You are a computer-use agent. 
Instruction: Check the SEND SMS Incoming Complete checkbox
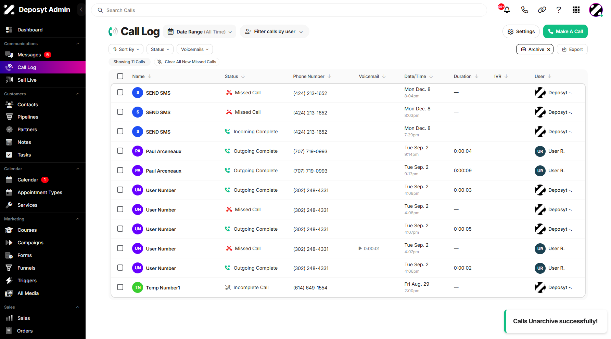(x=120, y=131)
